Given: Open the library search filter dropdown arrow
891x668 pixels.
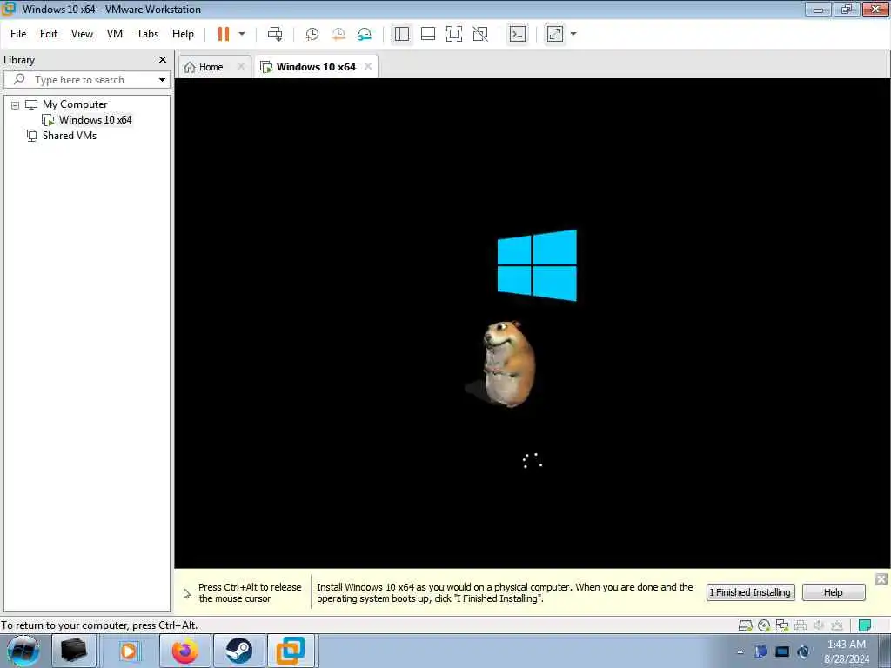Looking at the screenshot, I should coord(163,80).
